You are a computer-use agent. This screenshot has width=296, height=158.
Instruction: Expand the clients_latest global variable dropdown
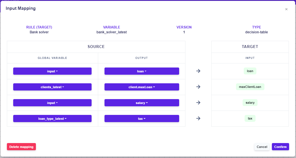click(52, 87)
